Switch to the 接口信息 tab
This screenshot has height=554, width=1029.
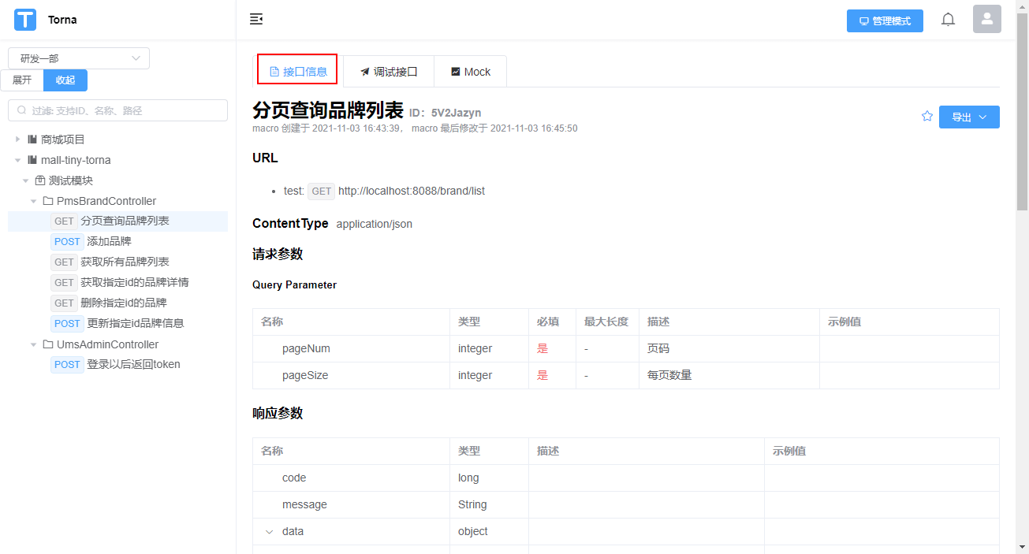(x=298, y=71)
